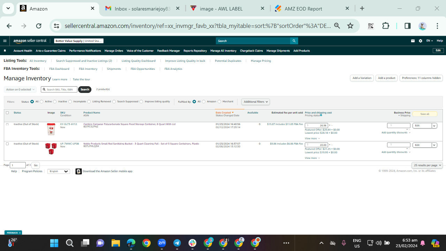
Task: Select the Listing Removed radio filter
Action: [x=89, y=102]
